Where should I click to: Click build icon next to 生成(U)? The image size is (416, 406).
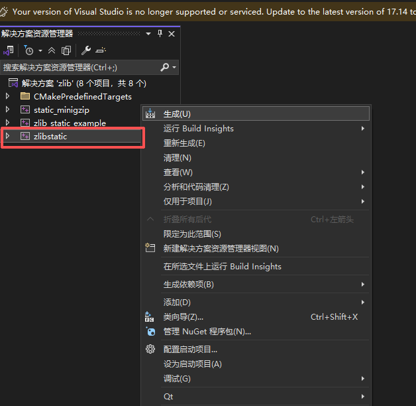pyautogui.click(x=150, y=113)
